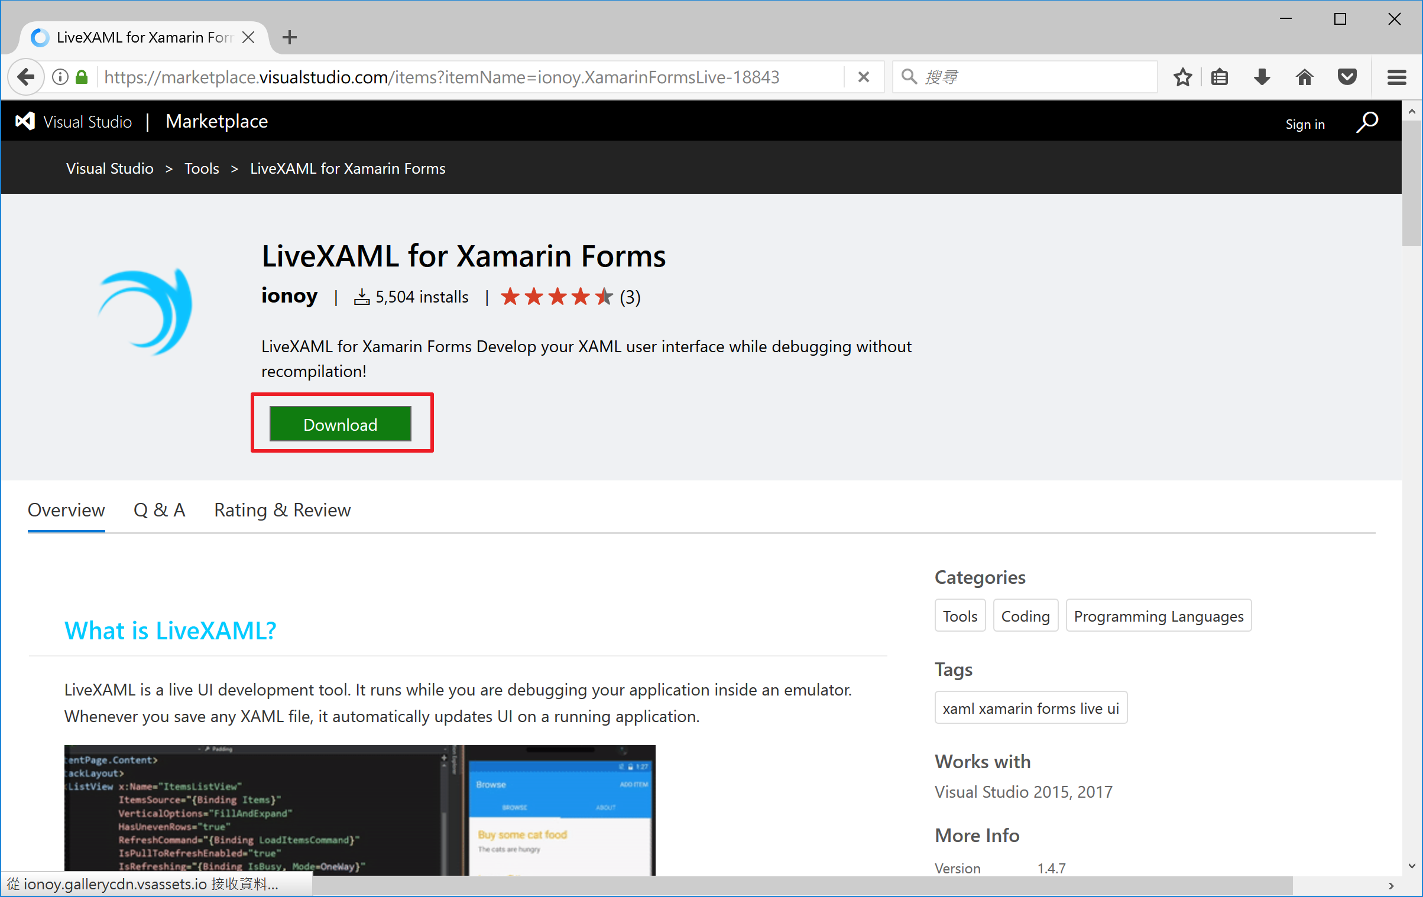Viewport: 1423px width, 897px height.
Task: Open the Rating & Review tab
Action: 283,510
